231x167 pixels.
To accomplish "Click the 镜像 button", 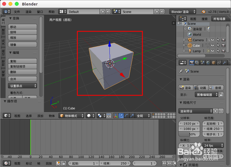I will (x=22, y=45).
